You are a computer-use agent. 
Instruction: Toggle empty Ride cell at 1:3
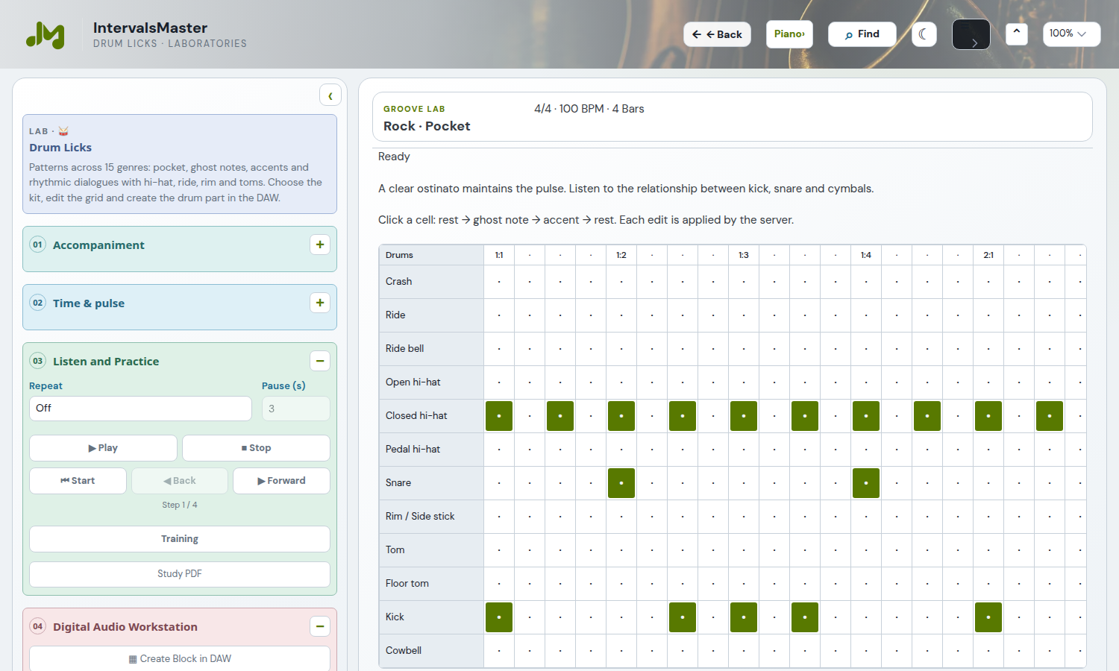coord(744,315)
